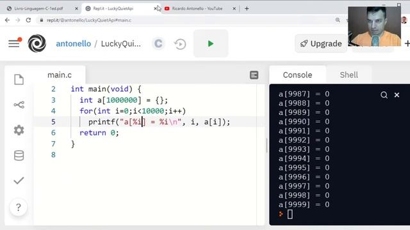Click the "int a[1000000] = {};" line
The height and width of the screenshot is (230, 410).
[124, 100]
